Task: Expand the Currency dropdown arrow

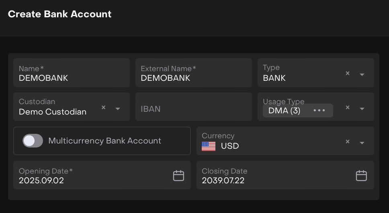Action: pyautogui.click(x=362, y=143)
